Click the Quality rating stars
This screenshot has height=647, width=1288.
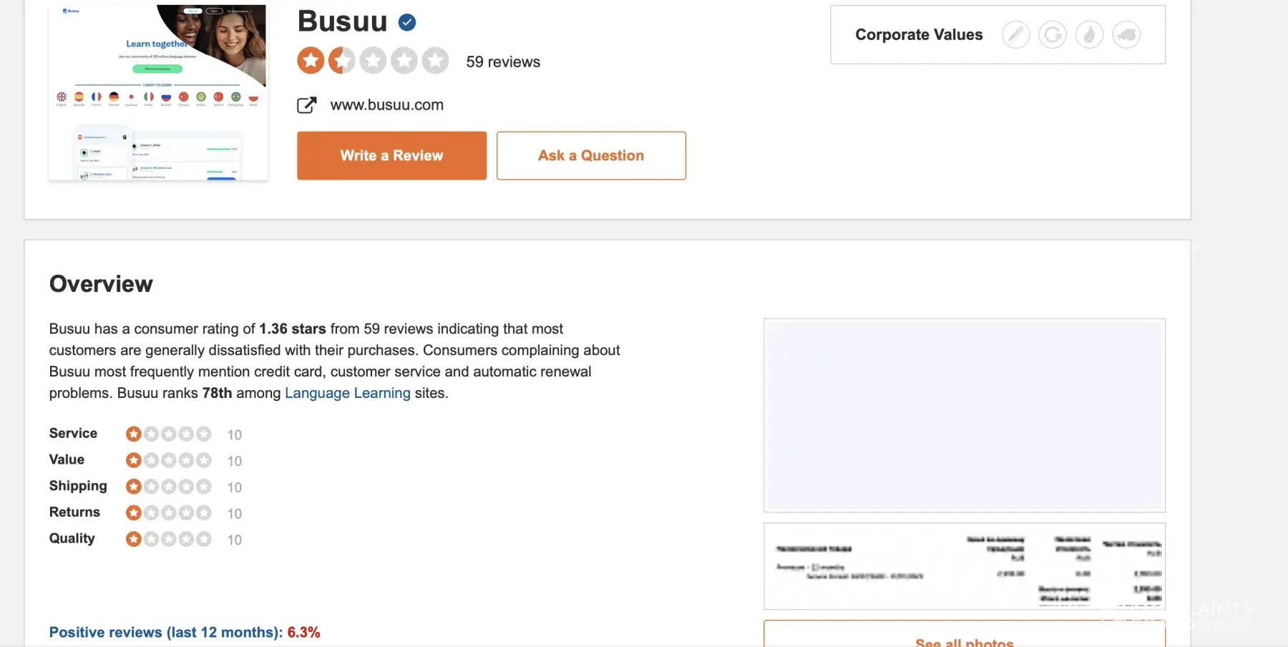[x=168, y=539]
